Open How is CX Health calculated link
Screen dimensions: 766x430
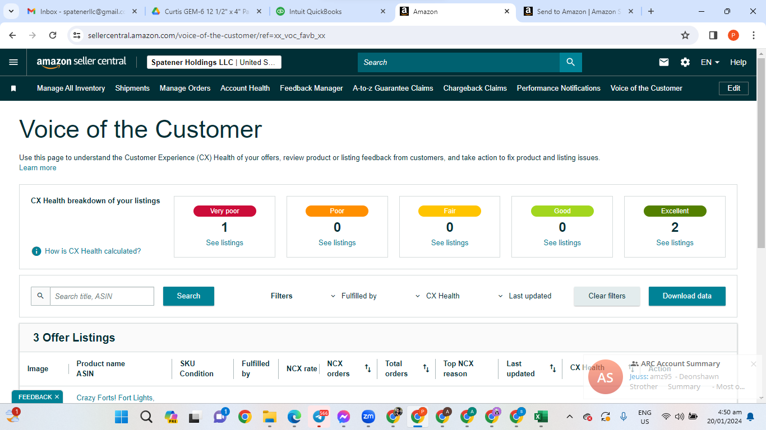coord(93,251)
